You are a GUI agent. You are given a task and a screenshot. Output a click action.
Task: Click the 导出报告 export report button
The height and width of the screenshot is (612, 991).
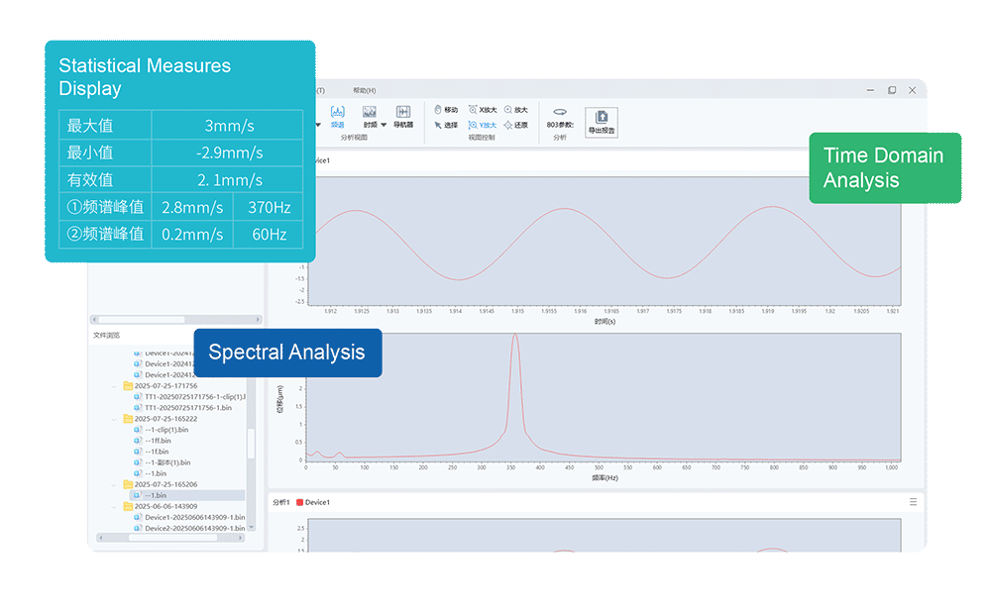pos(602,122)
